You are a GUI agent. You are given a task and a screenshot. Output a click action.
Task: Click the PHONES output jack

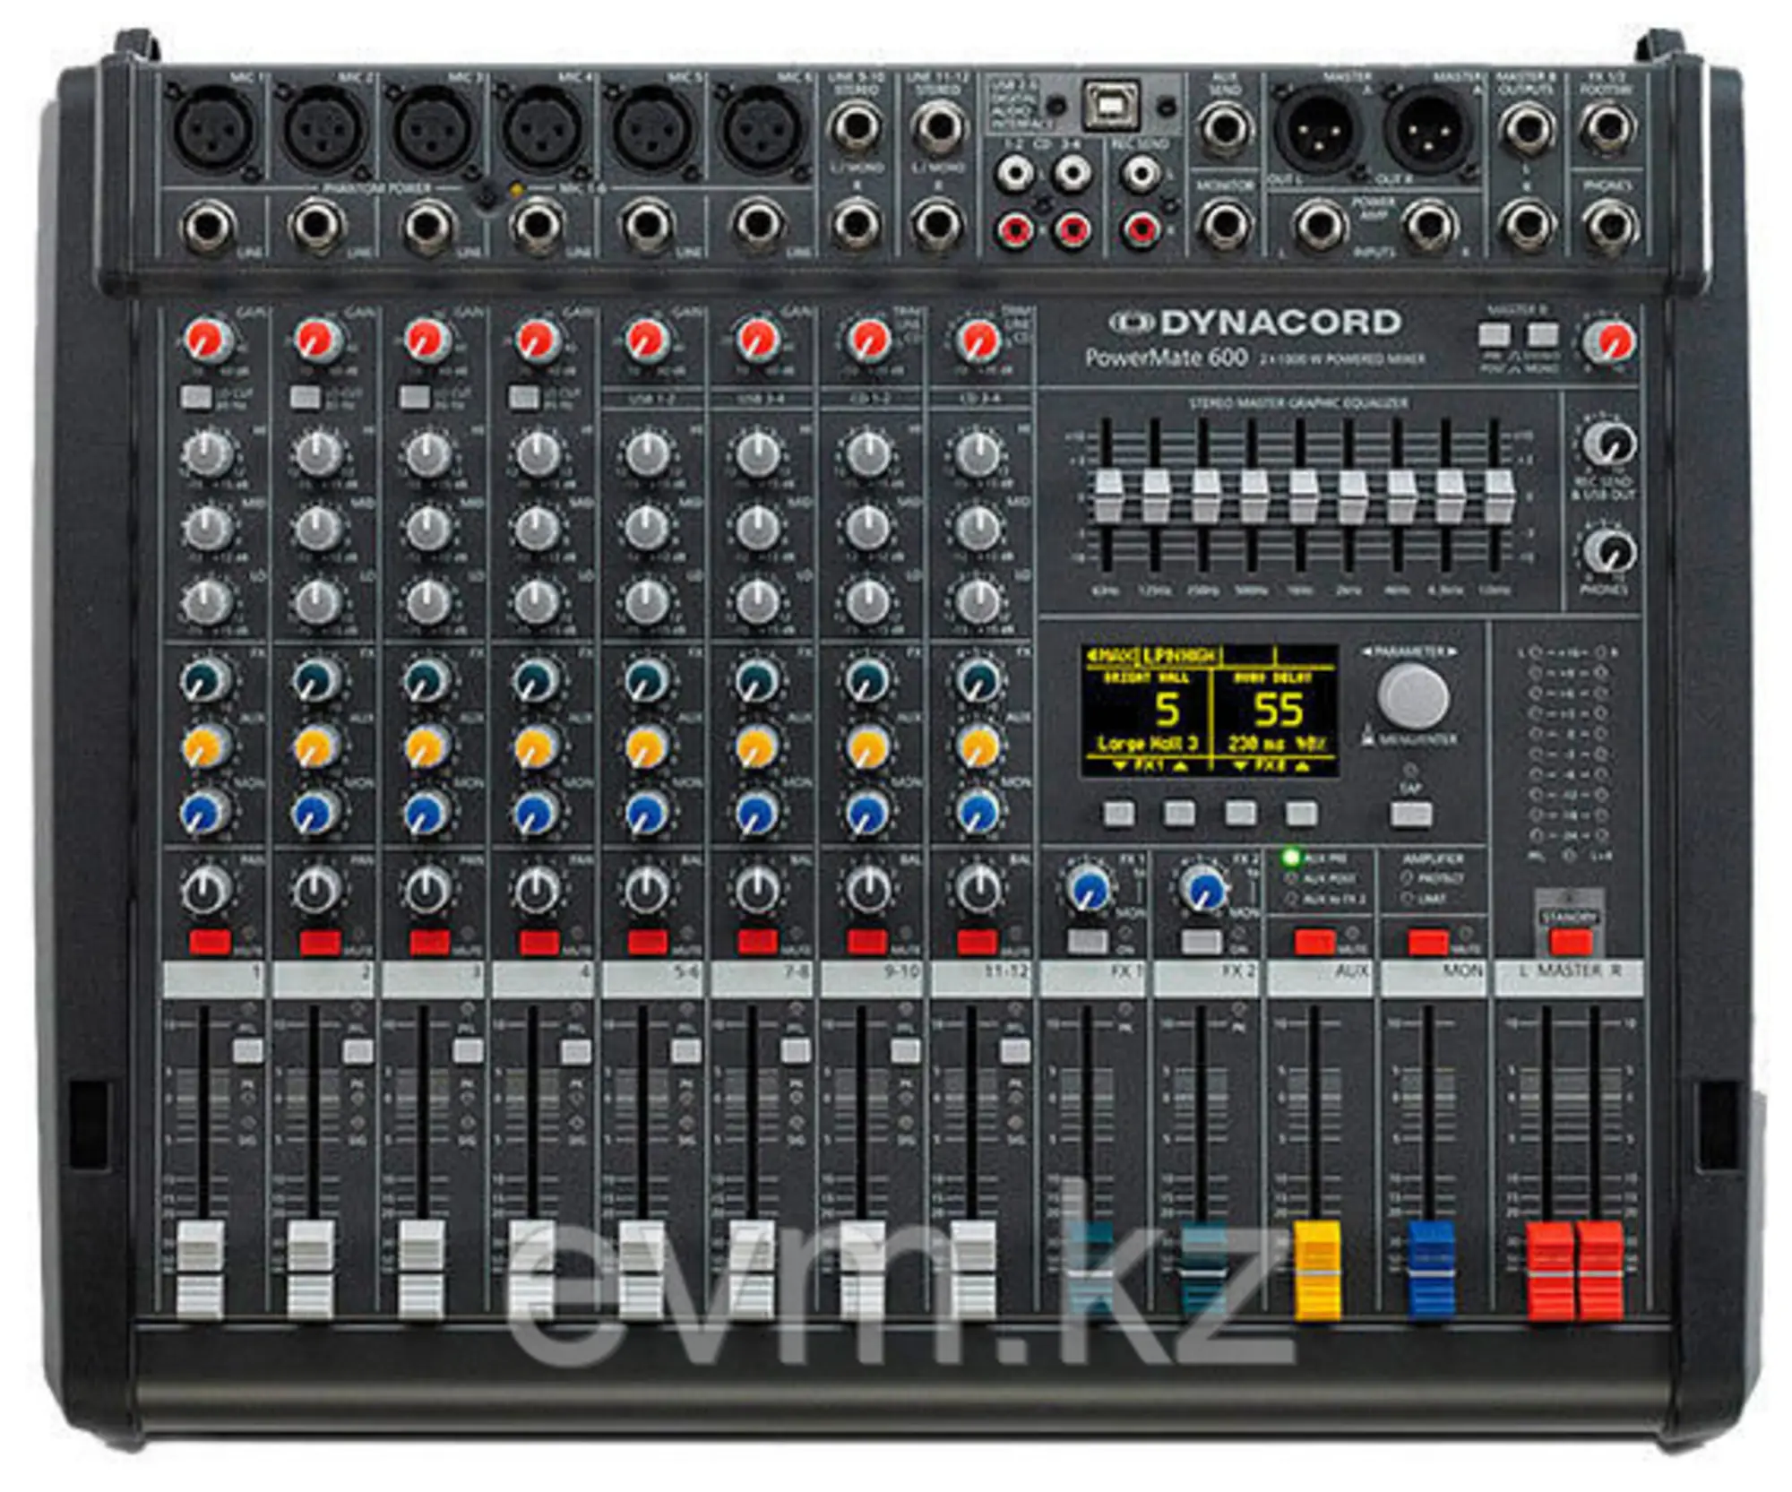[x=1608, y=226]
